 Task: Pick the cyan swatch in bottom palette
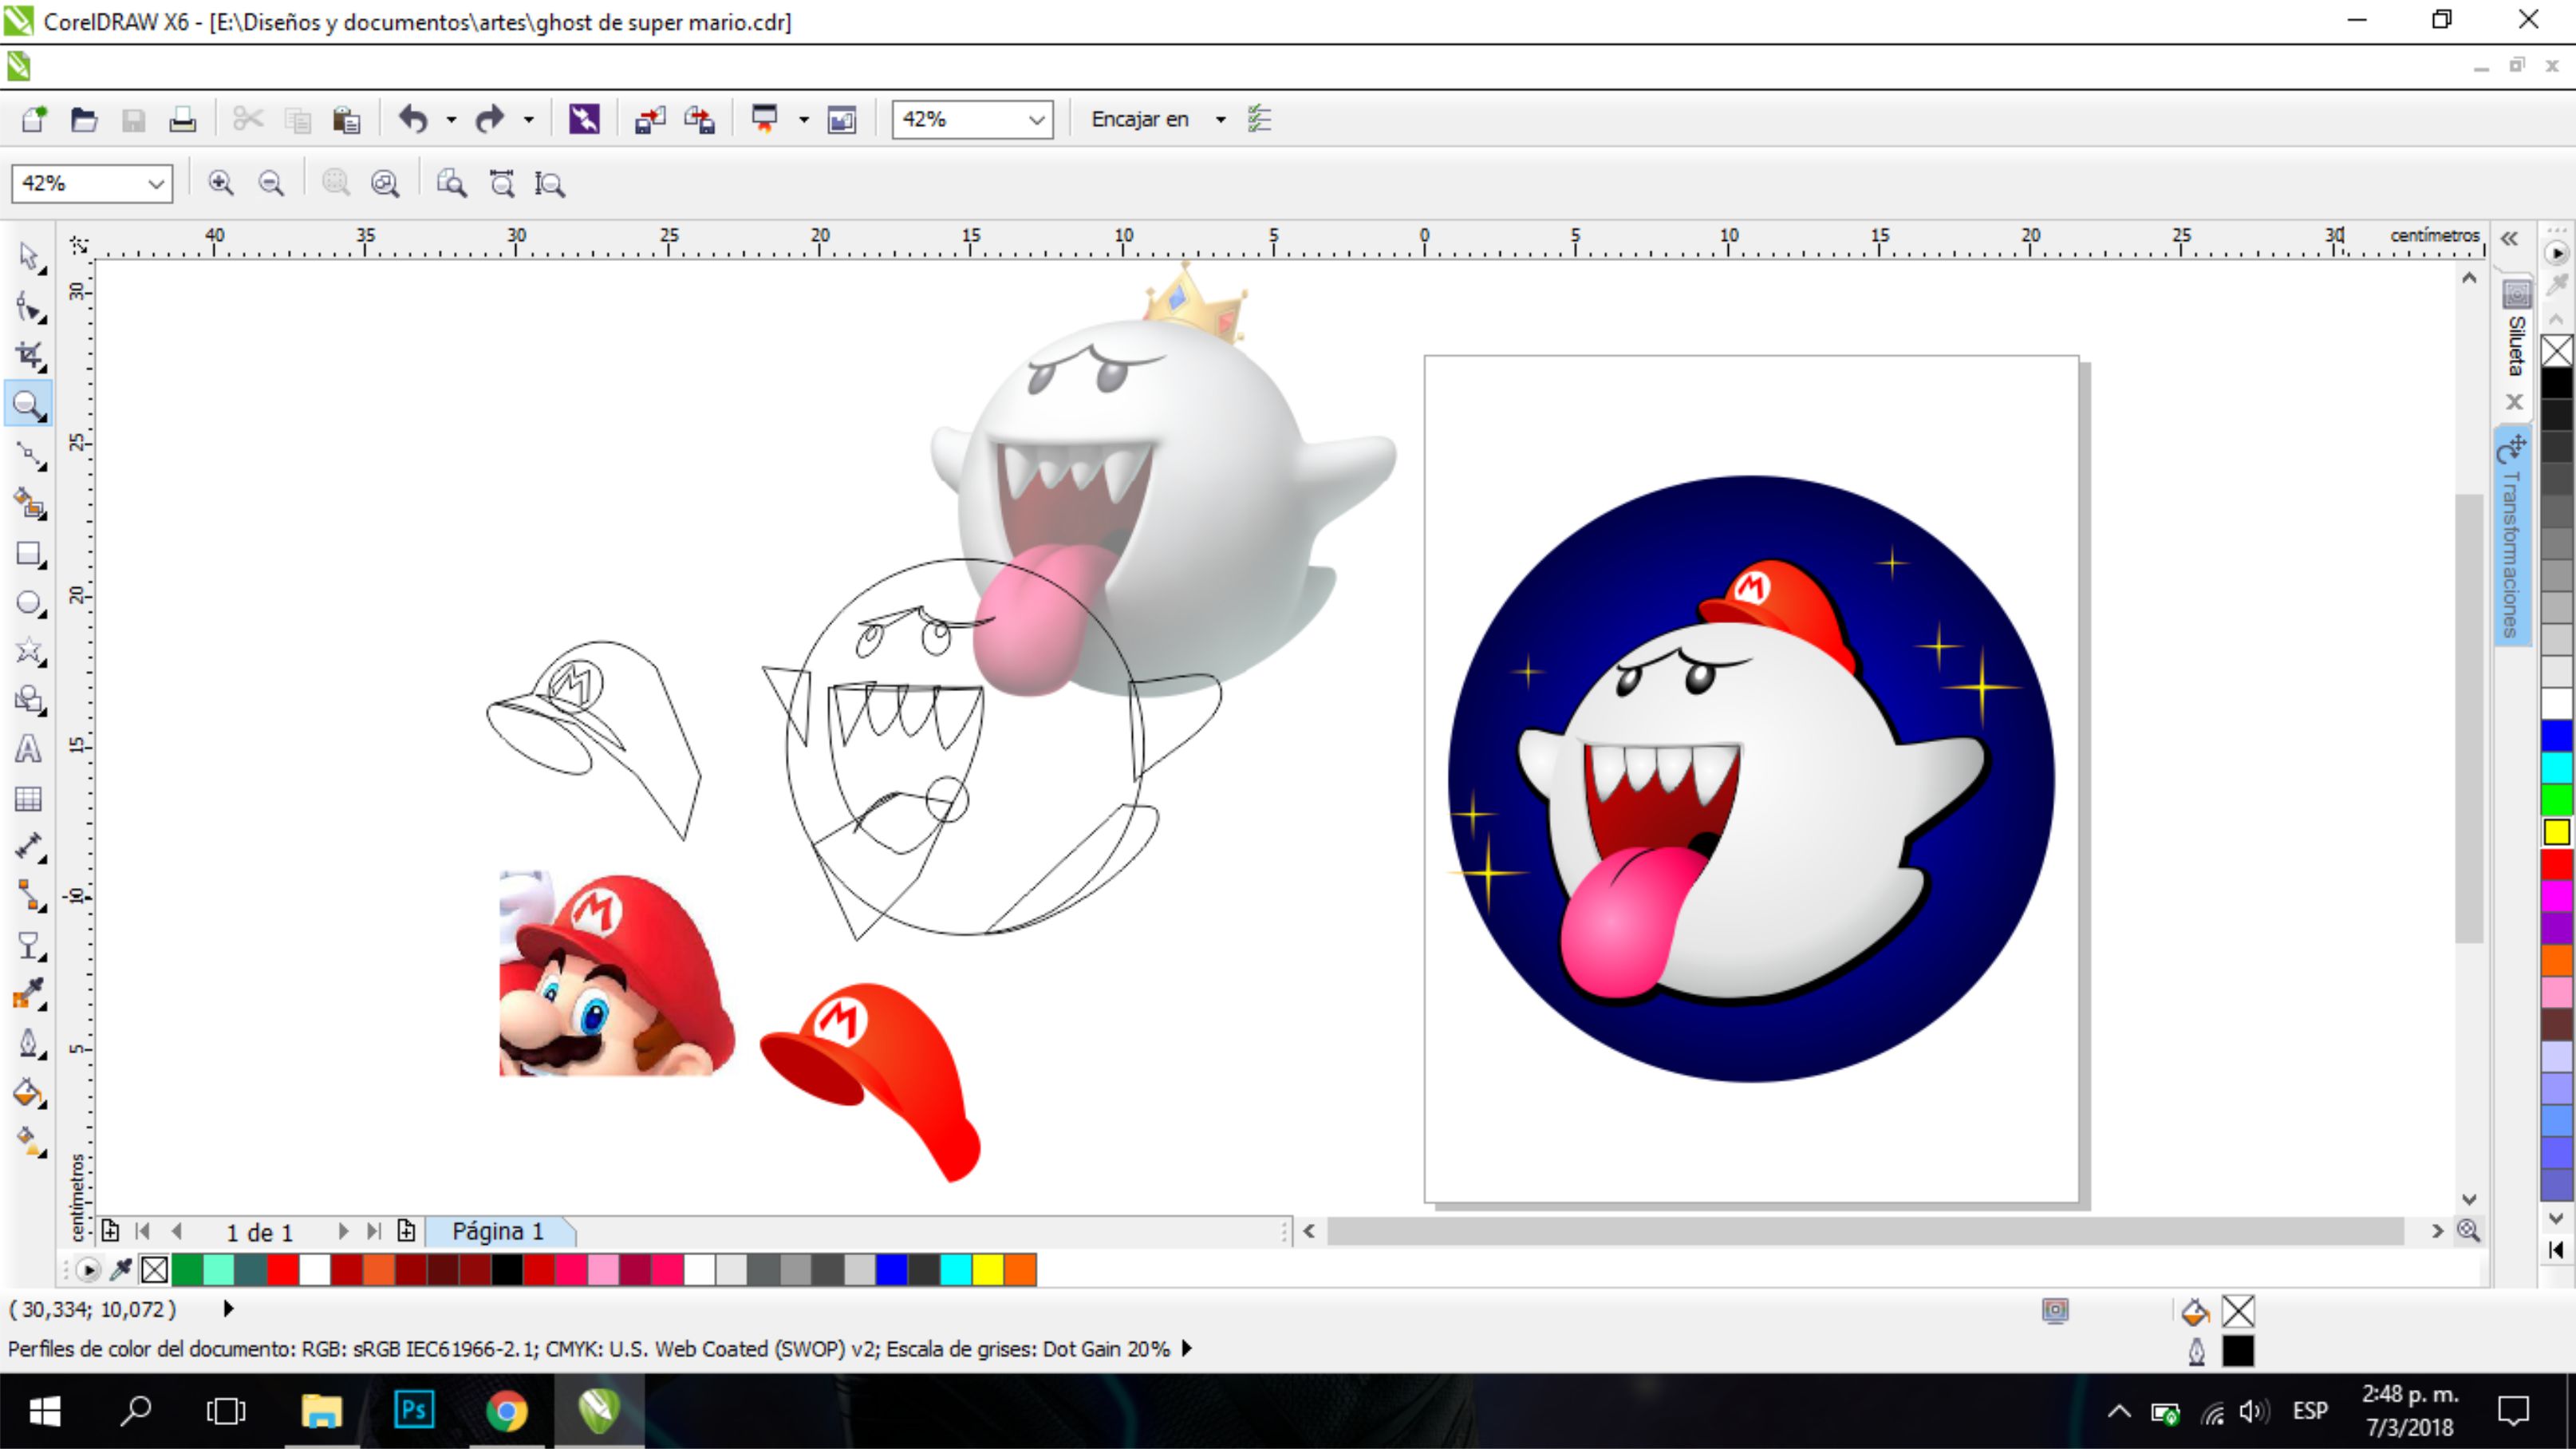tap(955, 1269)
